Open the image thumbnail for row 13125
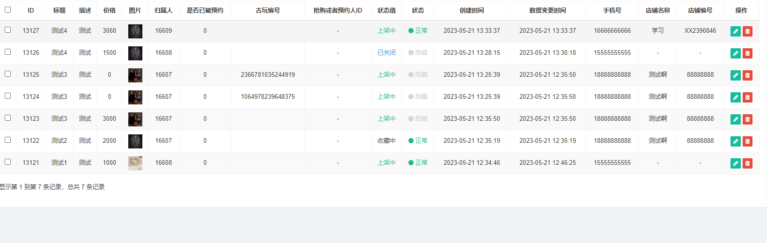The width and height of the screenshot is (767, 243). 135,75
